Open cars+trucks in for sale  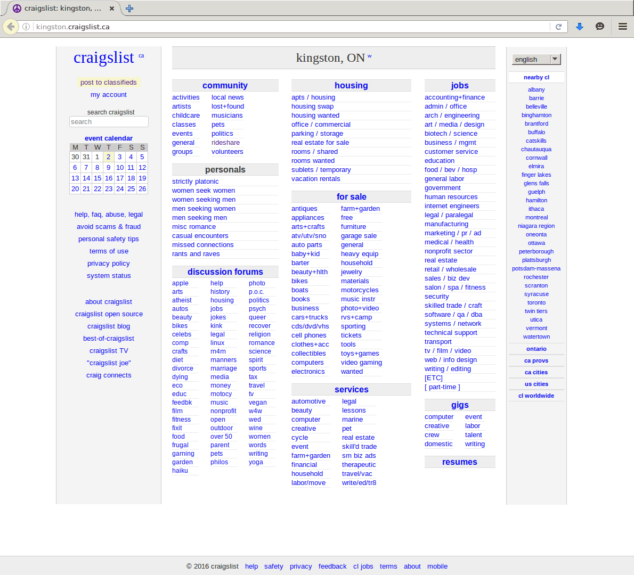tap(310, 317)
